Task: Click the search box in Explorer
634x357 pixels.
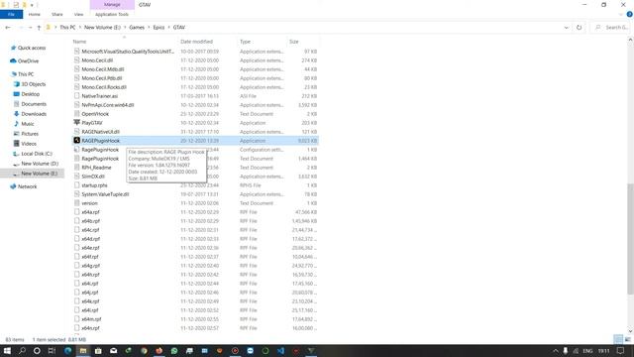Action: [611, 27]
